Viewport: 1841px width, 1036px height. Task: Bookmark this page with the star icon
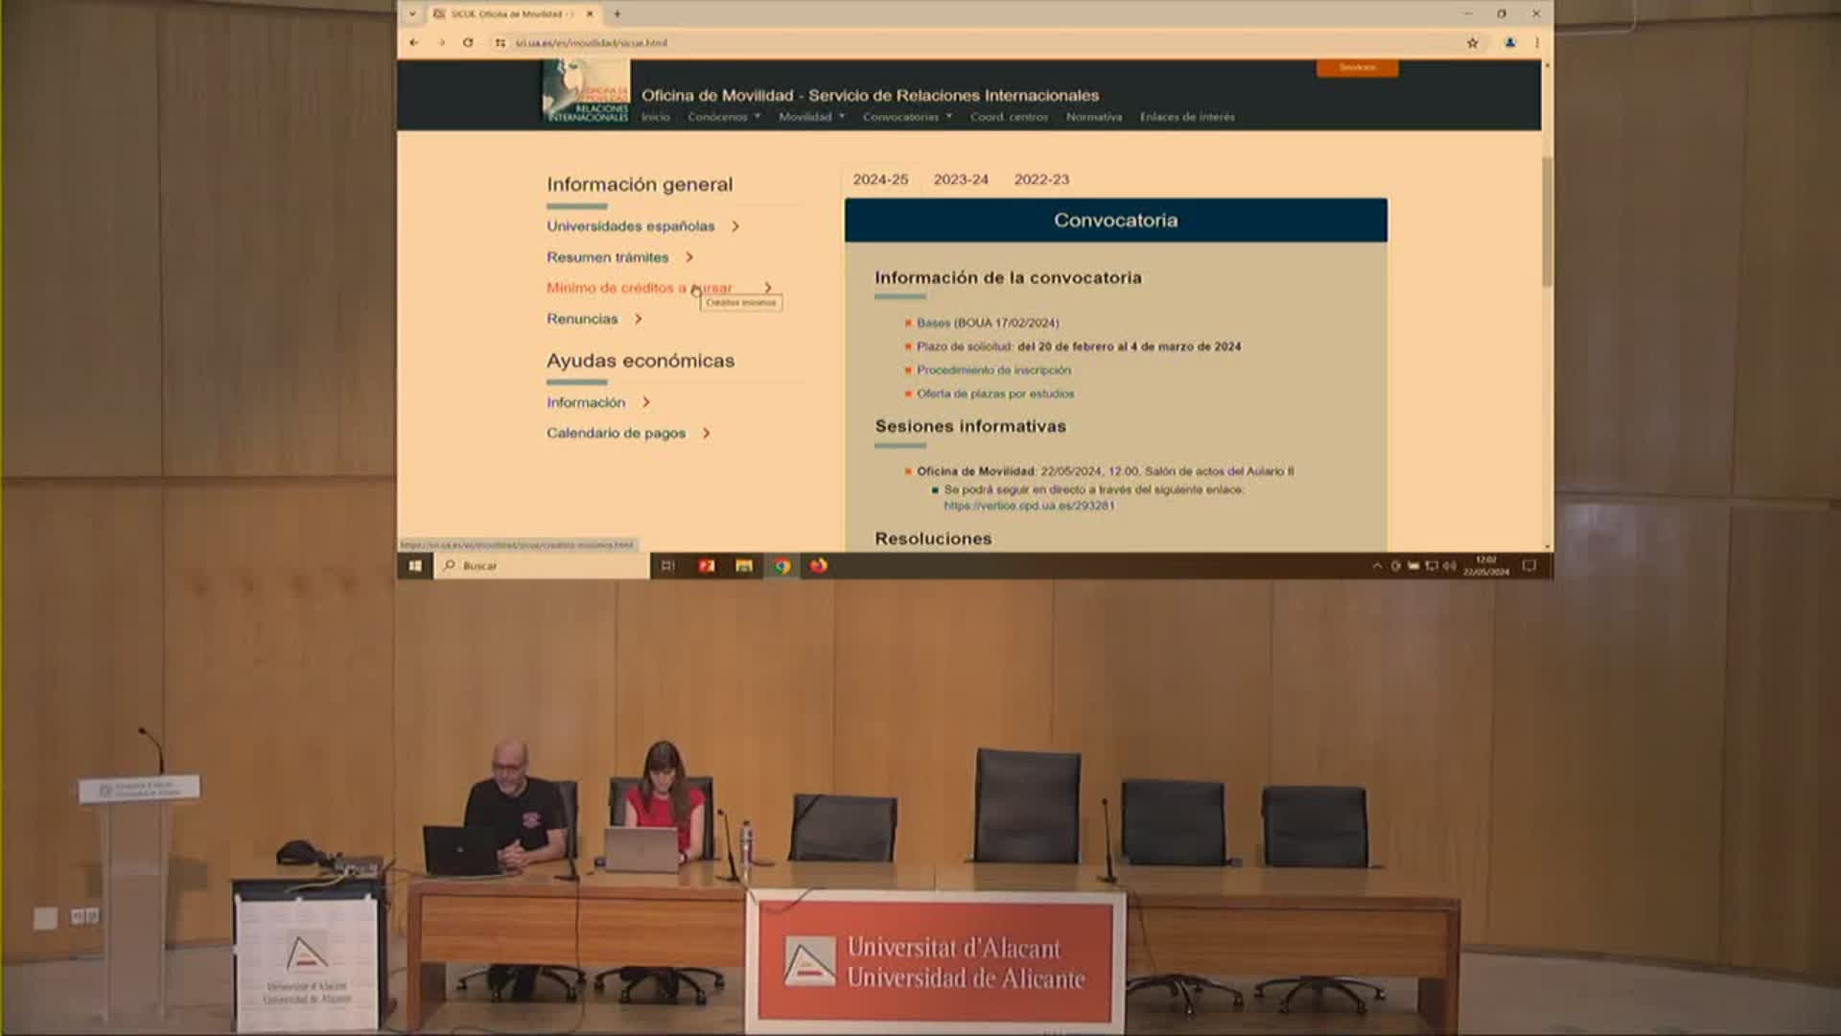(x=1472, y=42)
